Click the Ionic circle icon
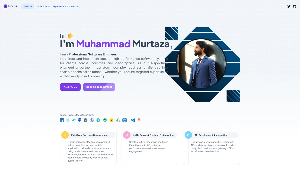The width and height of the screenshot is (300, 169). [x=92, y=120]
